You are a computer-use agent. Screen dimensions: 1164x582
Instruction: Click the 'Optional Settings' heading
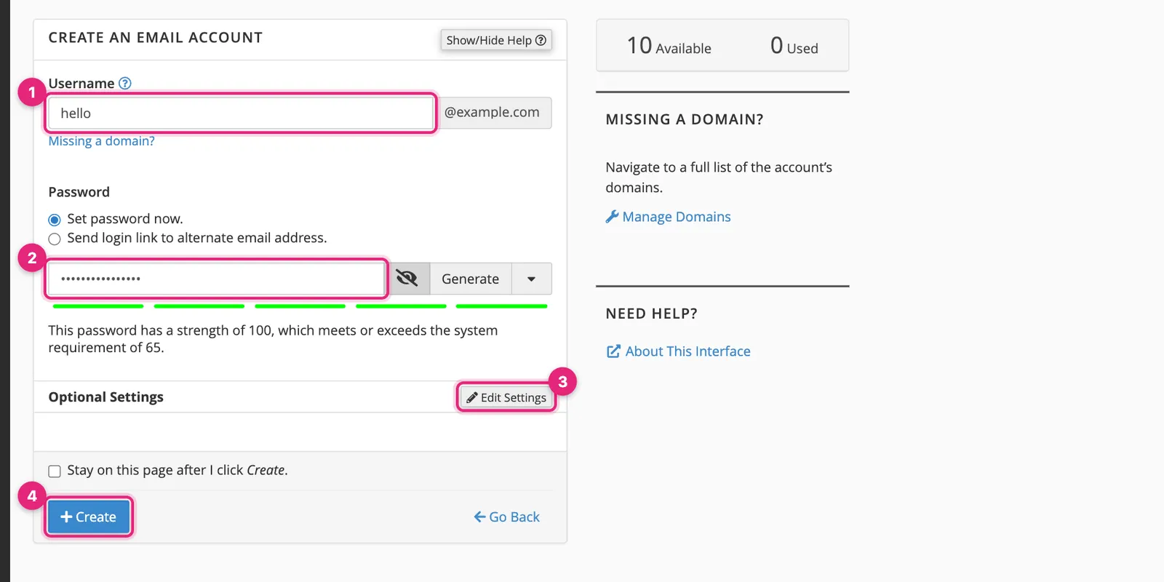click(x=106, y=397)
